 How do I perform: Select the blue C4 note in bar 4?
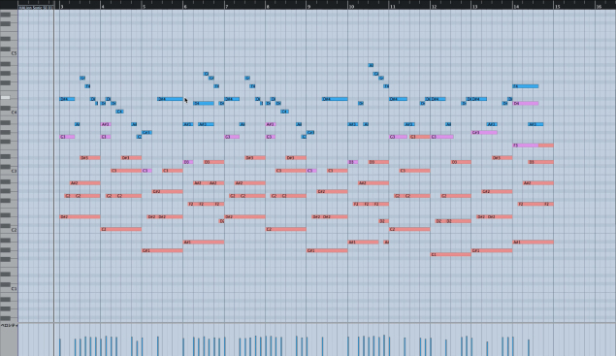120,112
